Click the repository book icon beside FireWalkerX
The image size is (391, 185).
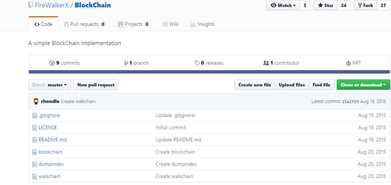coord(31,5)
